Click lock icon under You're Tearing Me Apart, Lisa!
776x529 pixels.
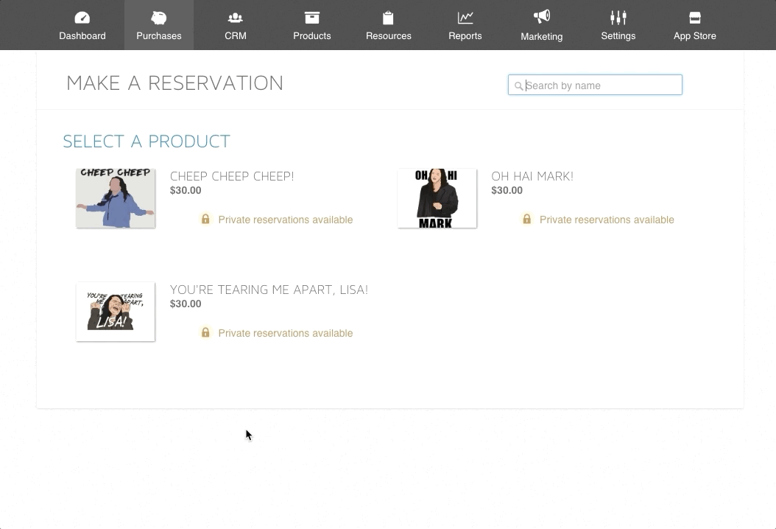pos(205,332)
